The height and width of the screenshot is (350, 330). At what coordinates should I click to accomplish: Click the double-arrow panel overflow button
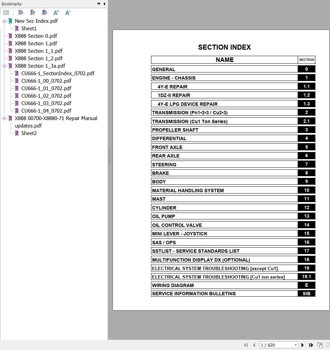(x=99, y=4)
